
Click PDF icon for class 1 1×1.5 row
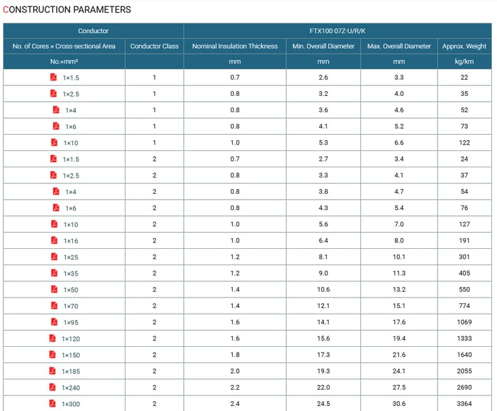pyautogui.click(x=54, y=77)
